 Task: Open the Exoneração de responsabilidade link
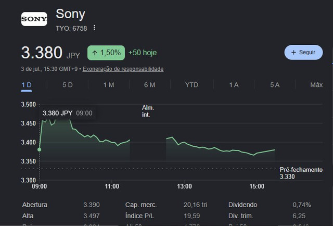123,69
